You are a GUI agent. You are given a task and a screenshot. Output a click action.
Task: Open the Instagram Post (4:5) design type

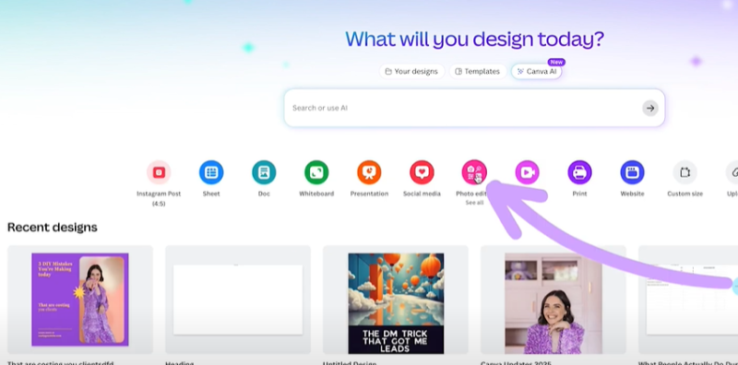pyautogui.click(x=159, y=172)
